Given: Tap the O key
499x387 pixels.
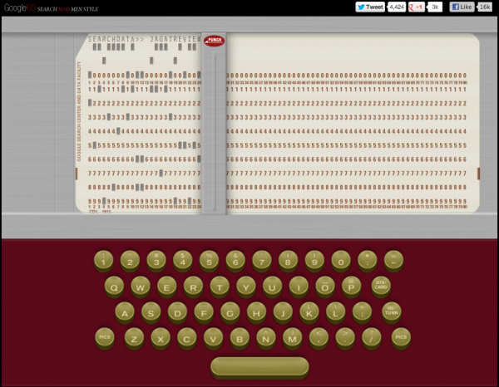Looking at the screenshot, I should tap(325, 287).
